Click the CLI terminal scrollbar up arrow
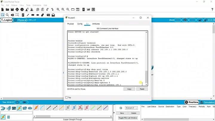The image size is (215, 121). tap(146, 32)
